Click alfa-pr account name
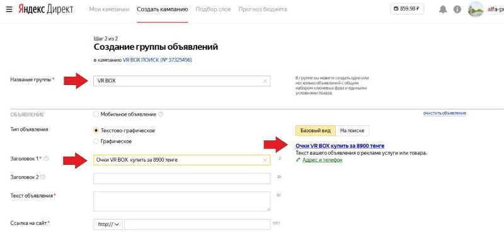Viewport: 504px width, 236px height. [495, 9]
